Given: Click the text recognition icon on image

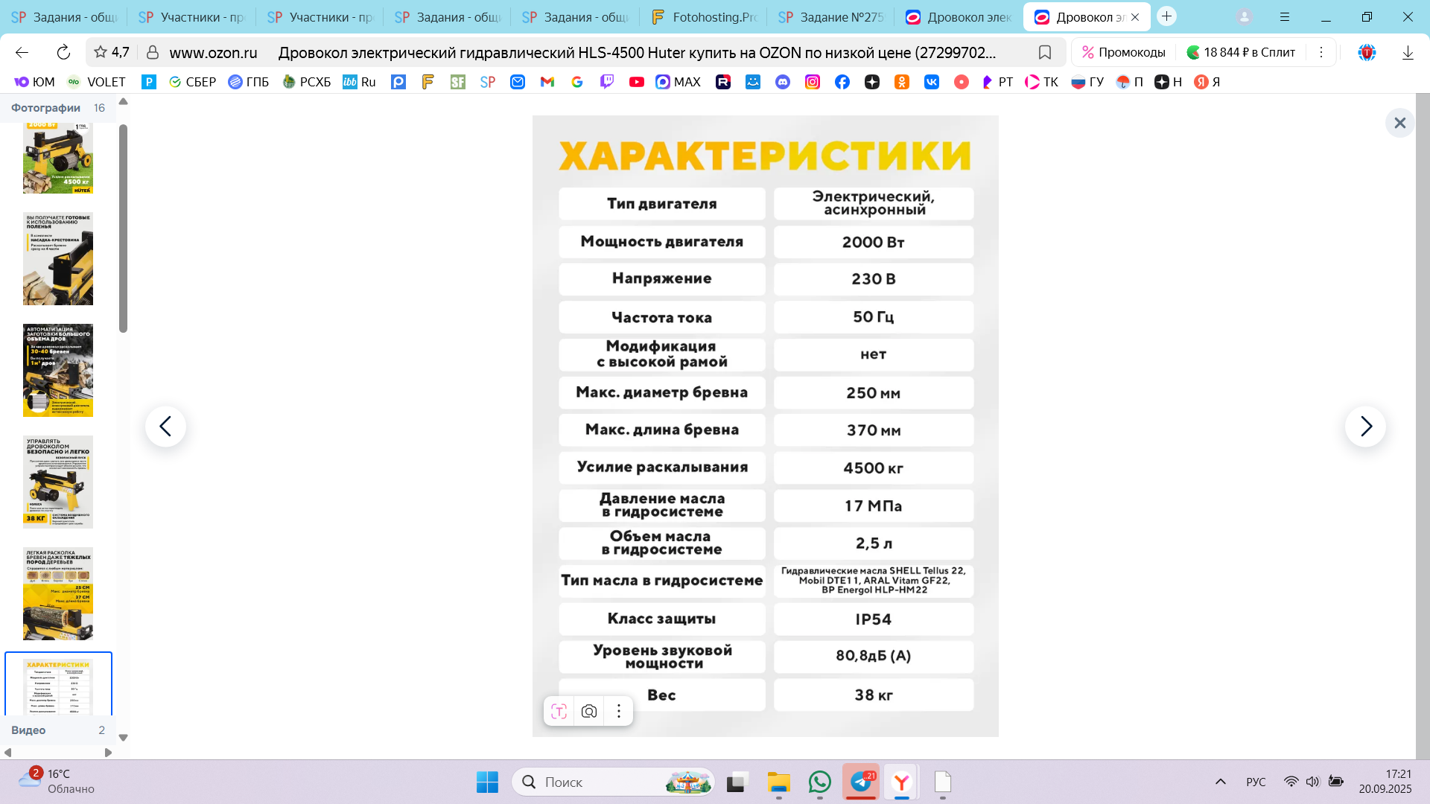Looking at the screenshot, I should click(x=559, y=711).
